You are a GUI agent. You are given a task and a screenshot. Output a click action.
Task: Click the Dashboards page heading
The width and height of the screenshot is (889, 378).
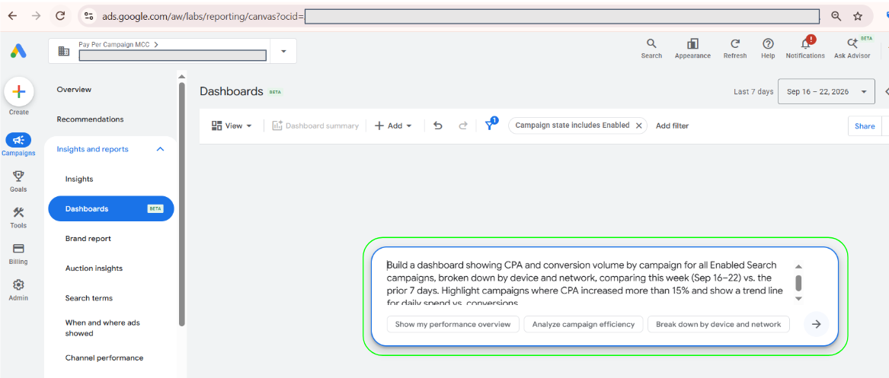coord(232,91)
